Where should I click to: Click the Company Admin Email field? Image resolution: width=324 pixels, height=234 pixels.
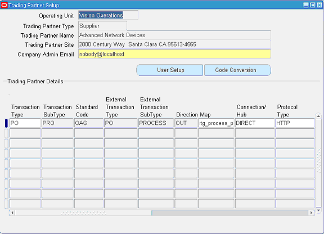[174, 54]
